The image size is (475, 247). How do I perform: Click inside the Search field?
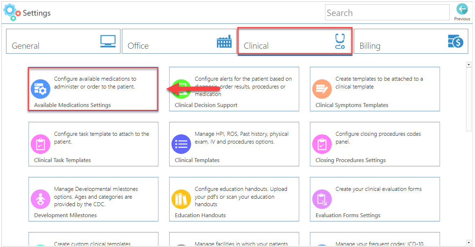[387, 12]
